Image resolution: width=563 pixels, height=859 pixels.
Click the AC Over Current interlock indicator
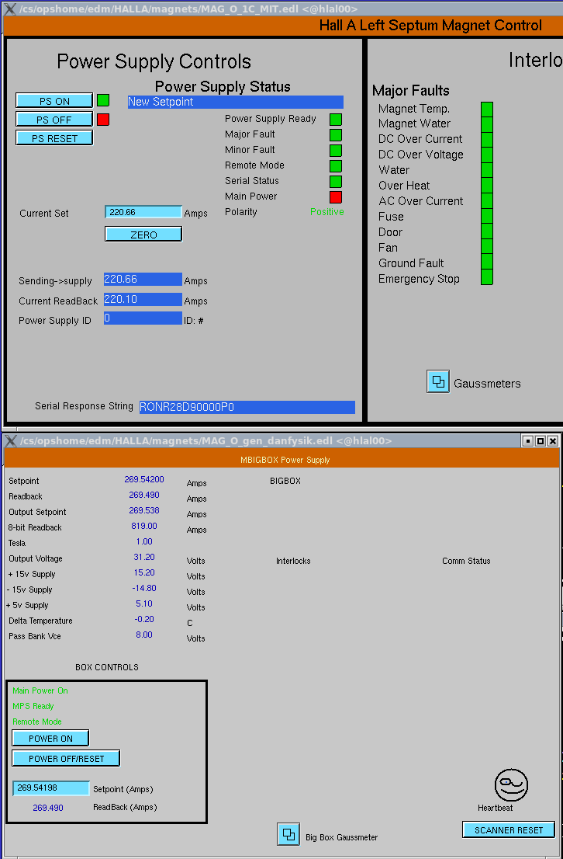pos(487,201)
